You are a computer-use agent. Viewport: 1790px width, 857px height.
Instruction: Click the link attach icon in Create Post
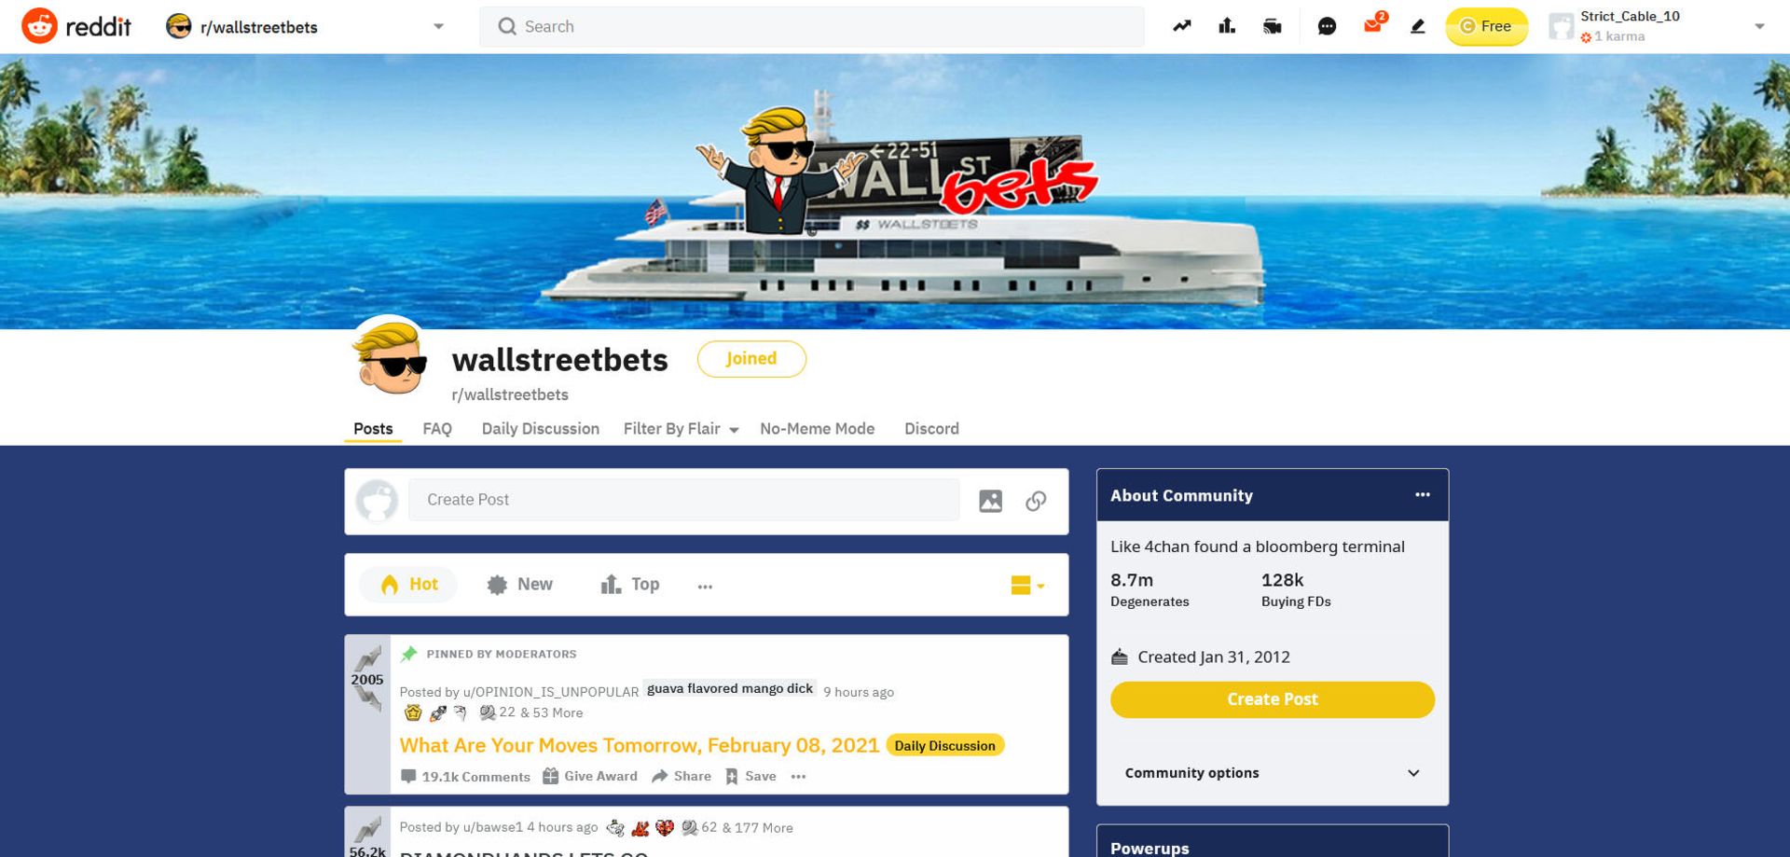[x=1036, y=501]
